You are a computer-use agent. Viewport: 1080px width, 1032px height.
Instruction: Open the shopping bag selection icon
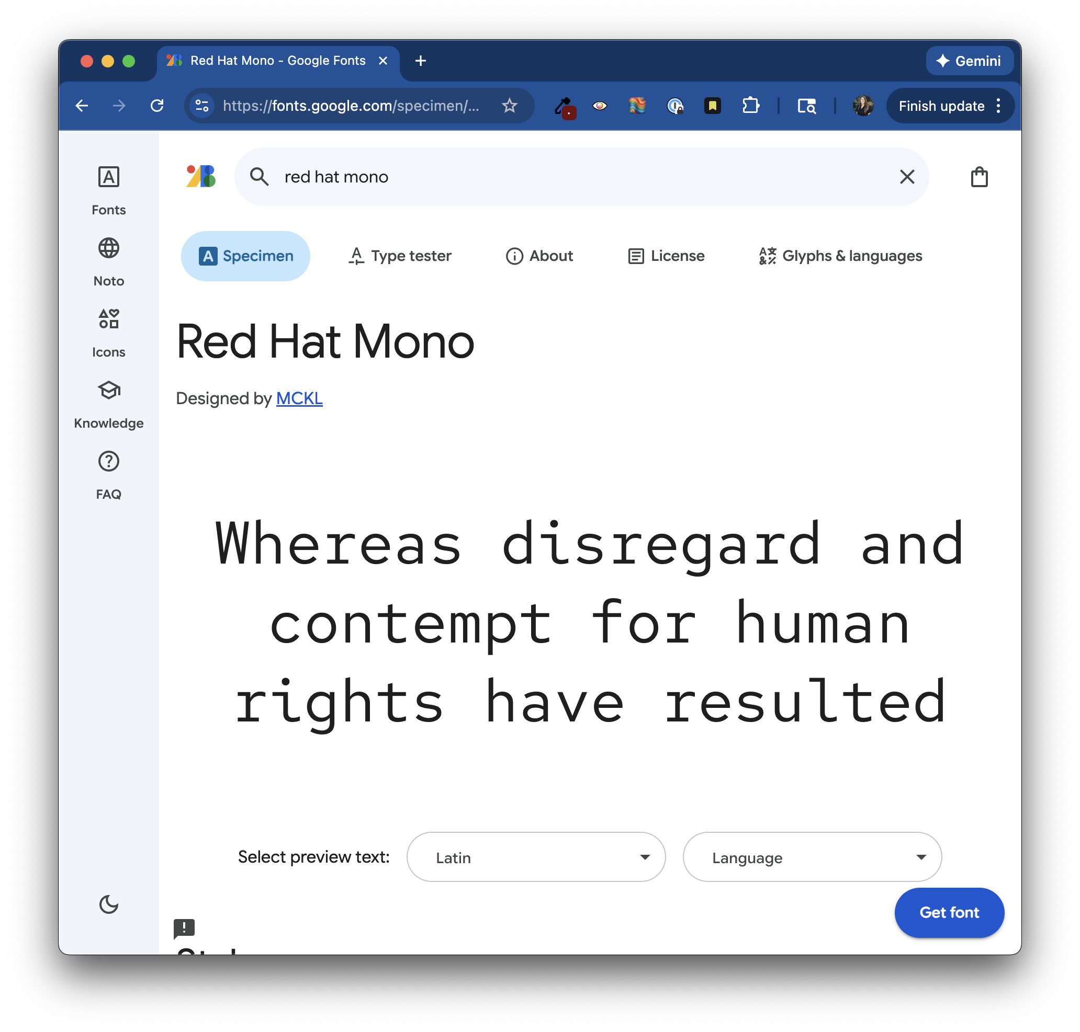coord(978,177)
